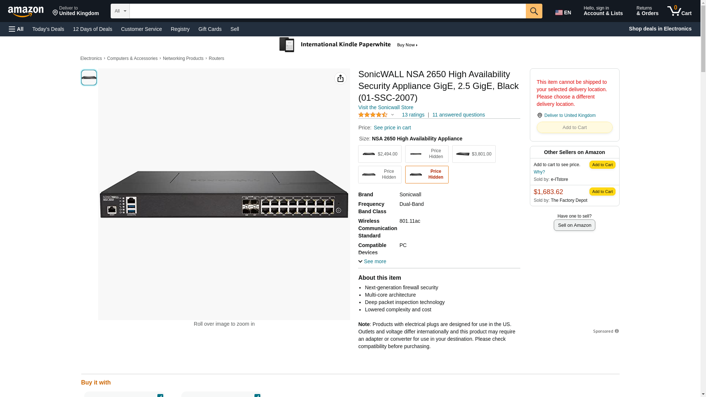Go to Gift Cards nav item
The height and width of the screenshot is (397, 706).
coord(210,29)
